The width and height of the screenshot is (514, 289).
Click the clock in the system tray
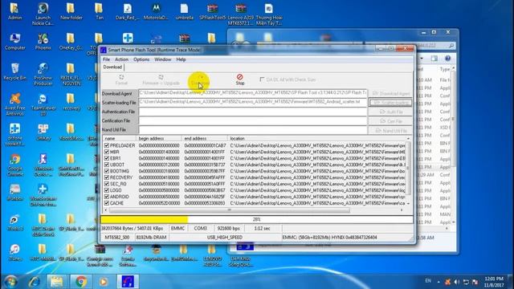pos(493,282)
